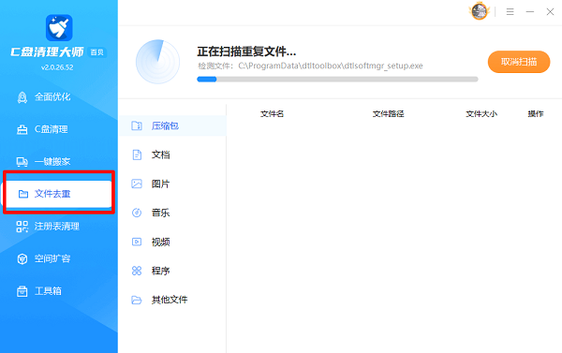The width and height of the screenshot is (562, 353).
Task: Click the 文档 document icon
Action: 137,154
